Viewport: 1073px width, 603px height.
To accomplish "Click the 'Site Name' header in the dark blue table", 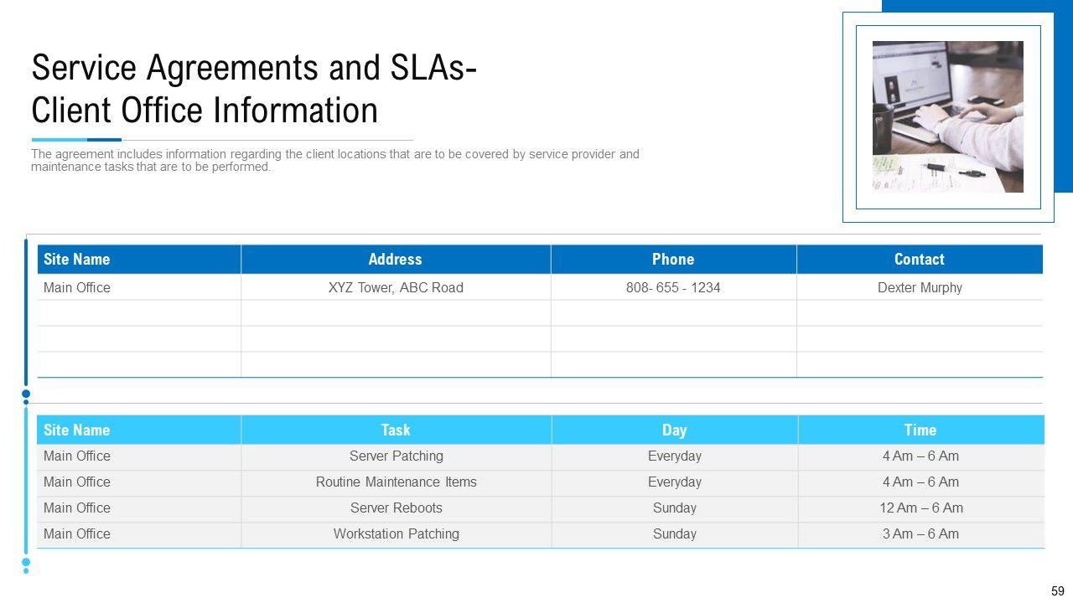I will [x=139, y=259].
